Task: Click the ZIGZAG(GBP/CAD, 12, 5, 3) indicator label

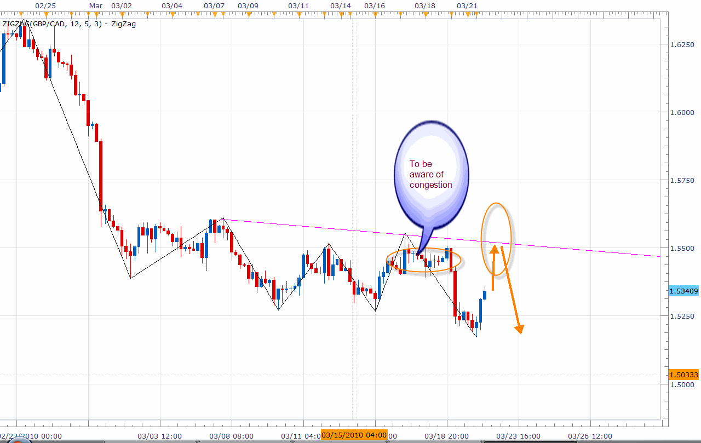Action: pos(51,24)
